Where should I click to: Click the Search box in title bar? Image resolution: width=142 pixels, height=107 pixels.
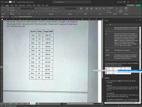click(72, 2)
